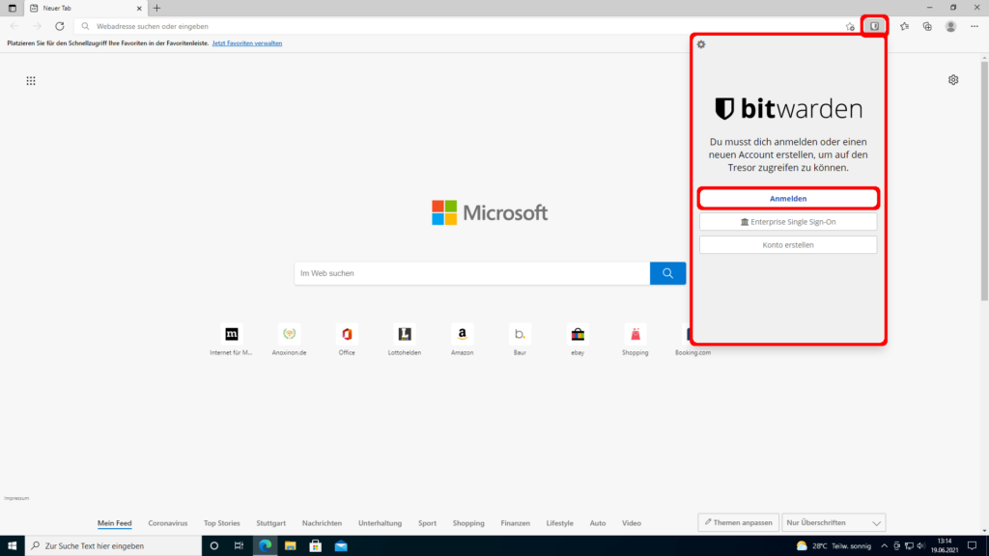
Task: Open the Baur quick link tile
Action: 520,340
